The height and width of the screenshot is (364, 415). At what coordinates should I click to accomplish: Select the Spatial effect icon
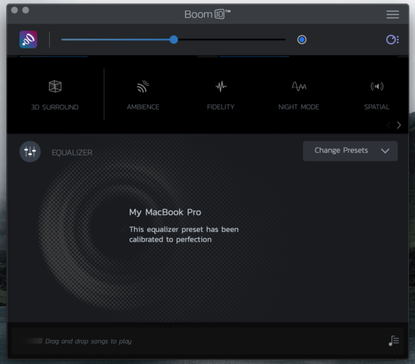click(x=376, y=87)
